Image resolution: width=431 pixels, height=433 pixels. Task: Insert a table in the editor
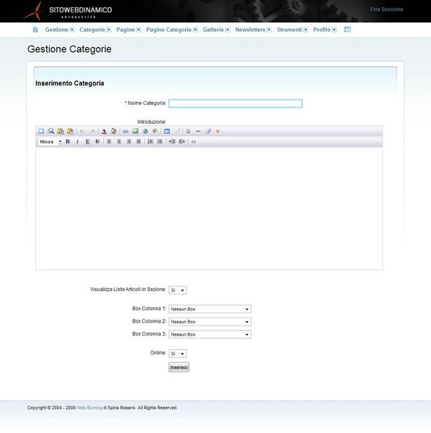[166, 131]
